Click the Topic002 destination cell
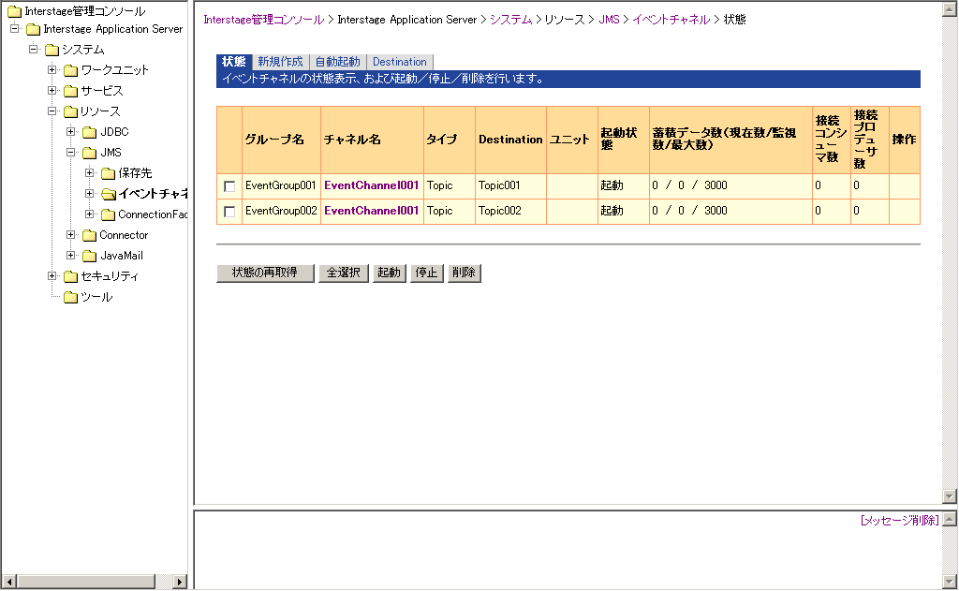Viewport: 959px width, 591px height. pos(510,211)
